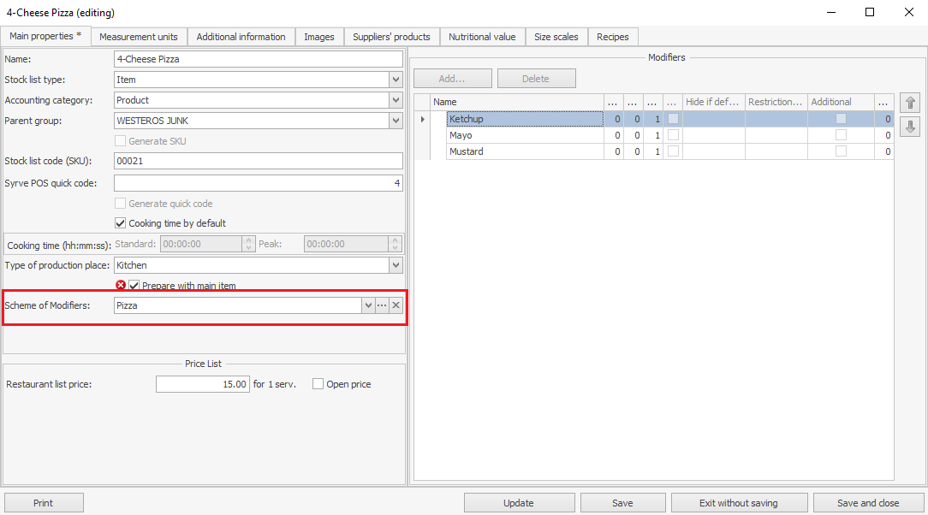Expand the Stock list type dropdown
The height and width of the screenshot is (515, 928).
(x=396, y=80)
